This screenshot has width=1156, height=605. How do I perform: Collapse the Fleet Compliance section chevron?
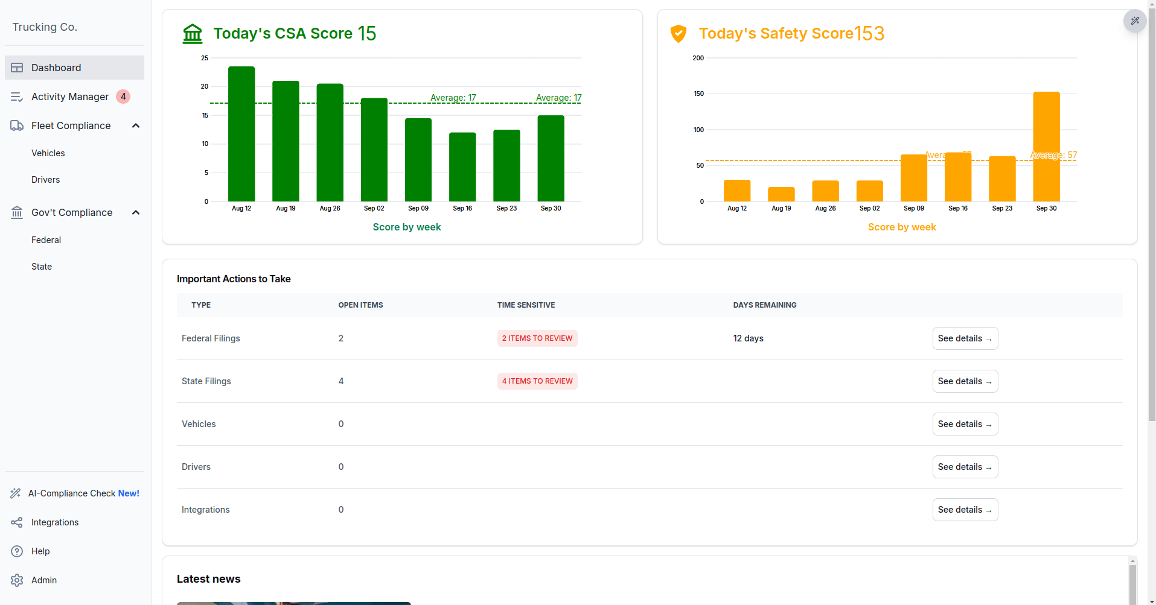pyautogui.click(x=136, y=125)
